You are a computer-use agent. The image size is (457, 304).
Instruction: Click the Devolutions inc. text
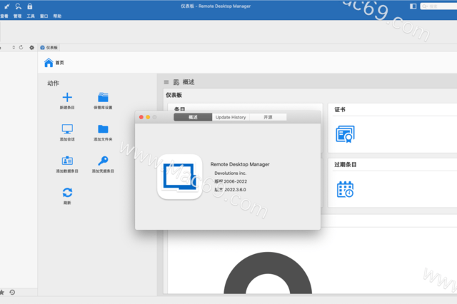click(230, 173)
